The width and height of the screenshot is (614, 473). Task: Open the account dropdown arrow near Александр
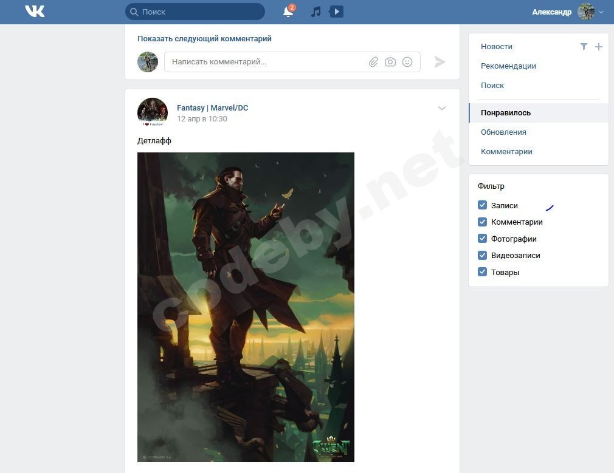(601, 12)
